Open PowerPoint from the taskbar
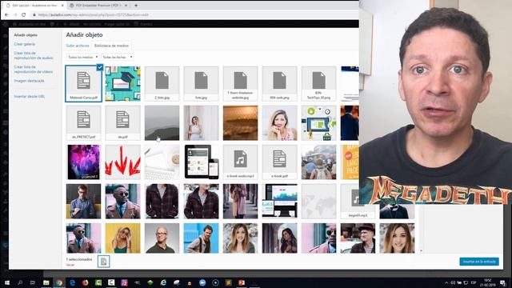Screen dimensions: 512x288 (242, 282)
